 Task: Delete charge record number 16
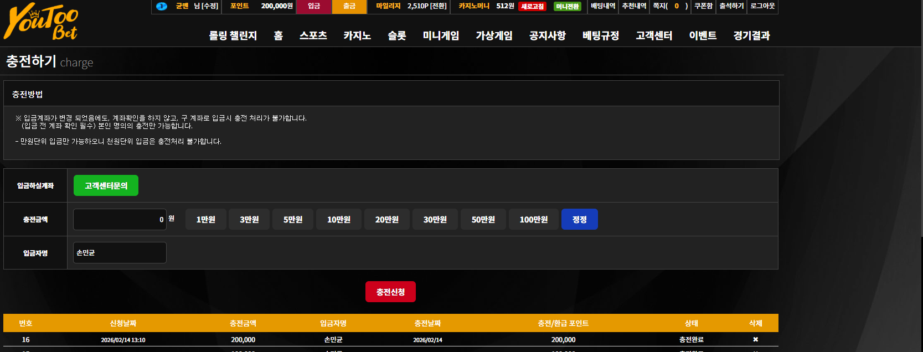(x=755, y=339)
